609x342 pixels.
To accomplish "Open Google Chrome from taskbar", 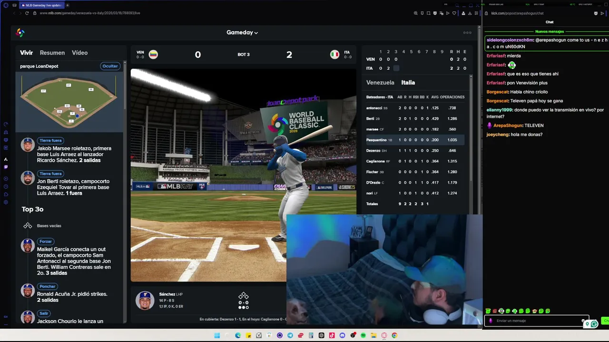I will (x=394, y=335).
